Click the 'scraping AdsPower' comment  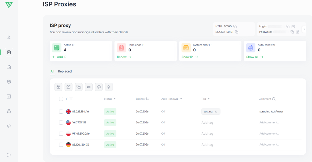(271, 112)
